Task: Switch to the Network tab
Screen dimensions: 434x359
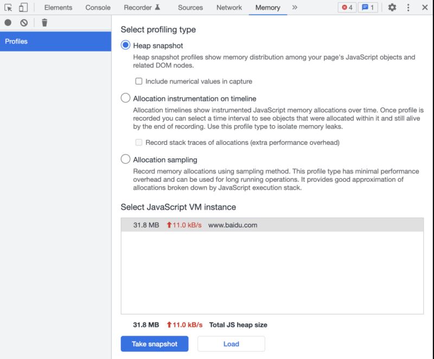Action: tap(229, 8)
